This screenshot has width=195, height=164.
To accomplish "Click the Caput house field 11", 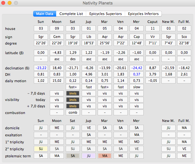I will 153,28.
